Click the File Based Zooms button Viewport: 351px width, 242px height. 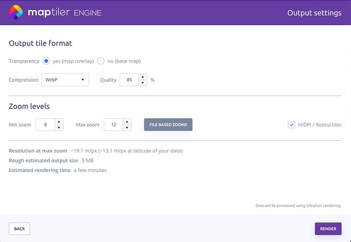(168, 125)
